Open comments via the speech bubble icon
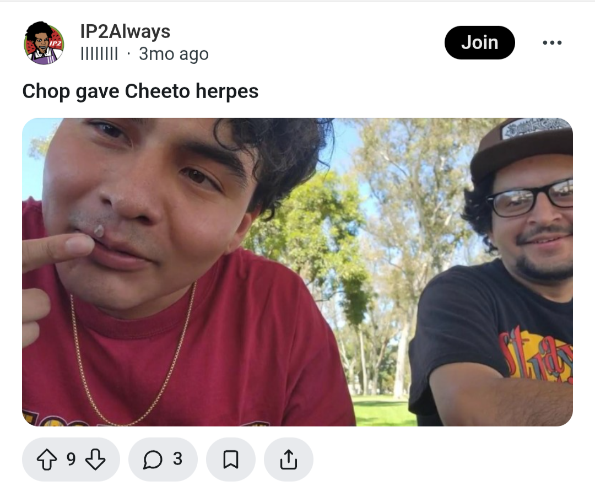Screen dimensions: 595x497 coord(153,460)
